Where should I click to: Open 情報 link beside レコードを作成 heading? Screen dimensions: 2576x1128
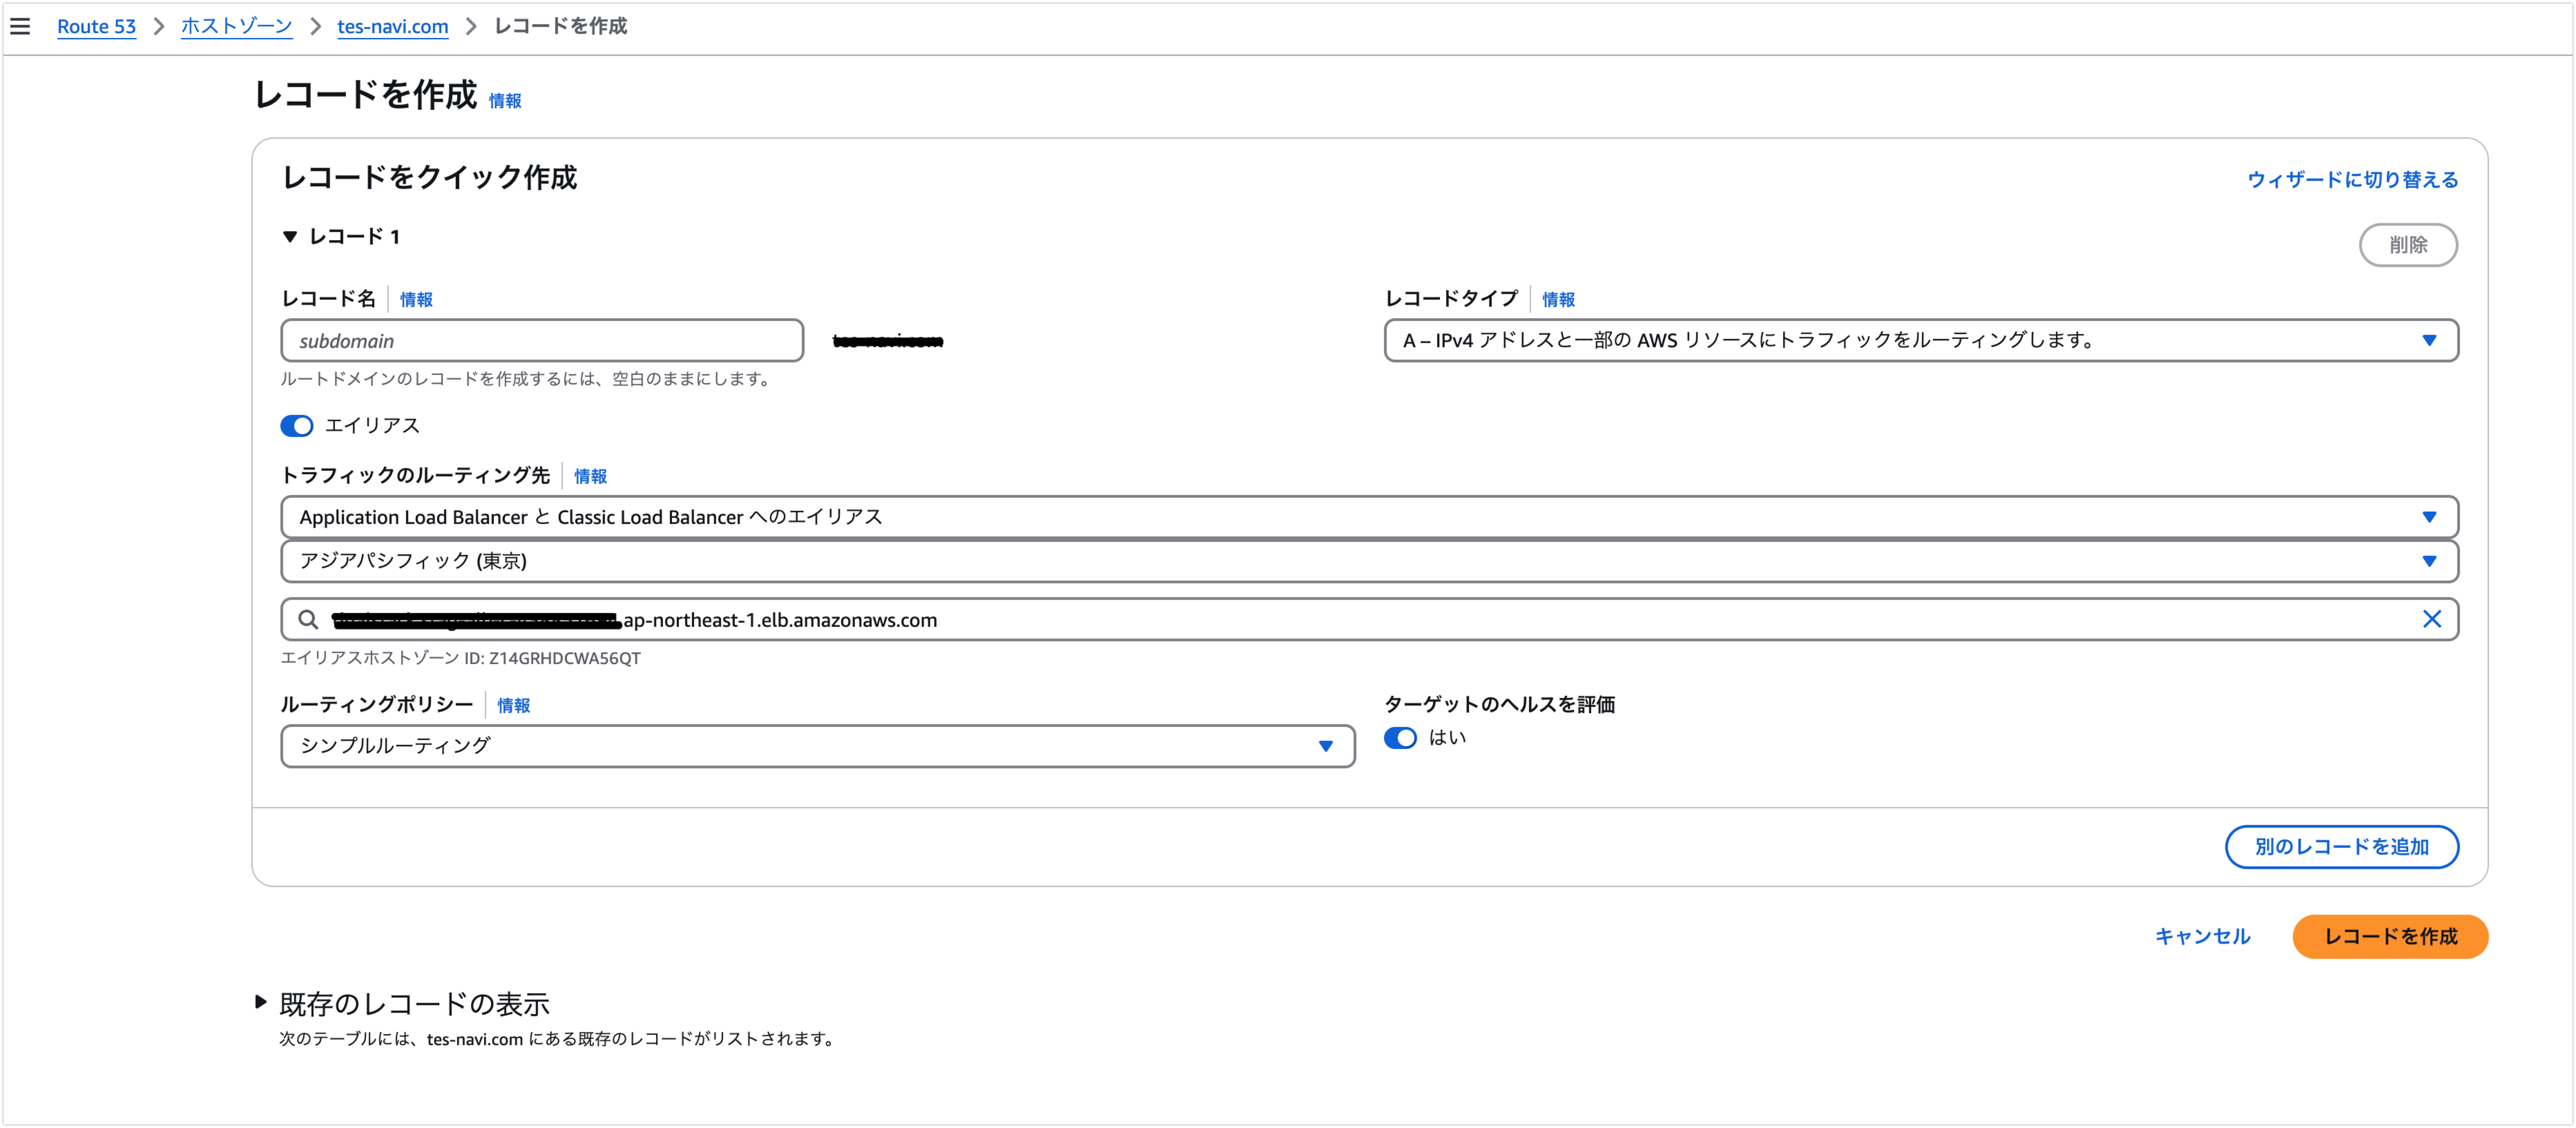pyautogui.click(x=505, y=101)
